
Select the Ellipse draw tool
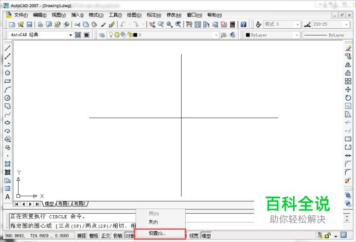pos(8,123)
